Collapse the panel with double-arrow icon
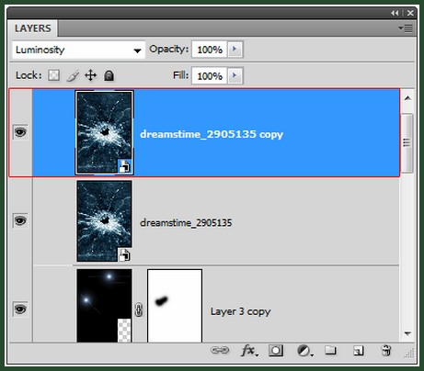This screenshot has width=424, height=371. tap(395, 13)
